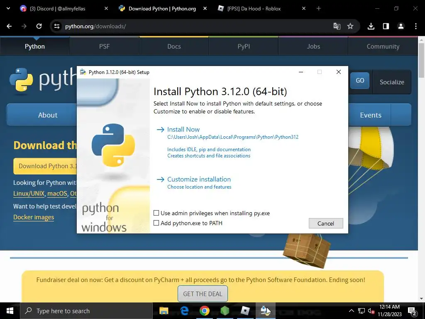The width and height of the screenshot is (425, 319).
Task: Open the Linux/UNIX download link
Action: point(29,194)
